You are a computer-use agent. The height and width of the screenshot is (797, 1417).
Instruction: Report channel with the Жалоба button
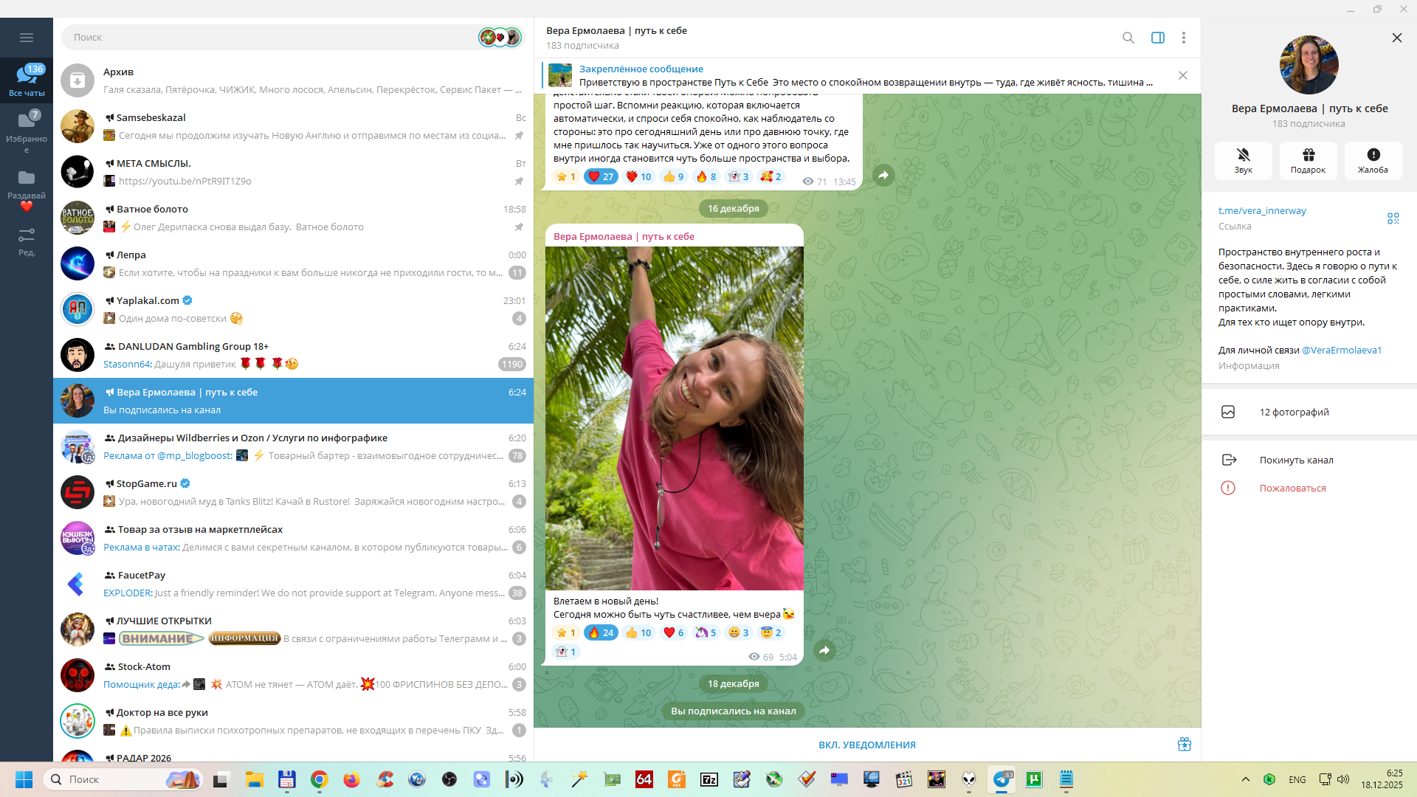pyautogui.click(x=1373, y=160)
